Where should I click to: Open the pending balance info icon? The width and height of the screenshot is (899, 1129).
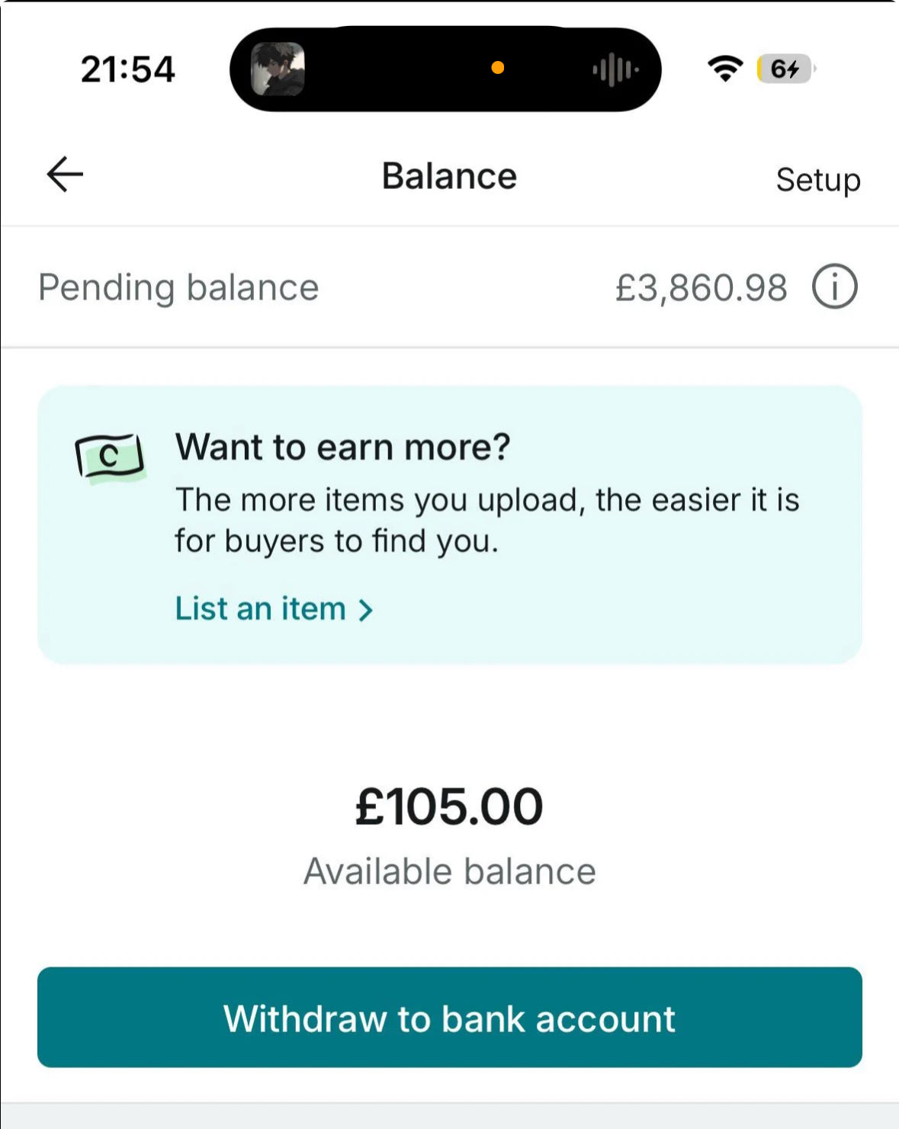point(834,287)
